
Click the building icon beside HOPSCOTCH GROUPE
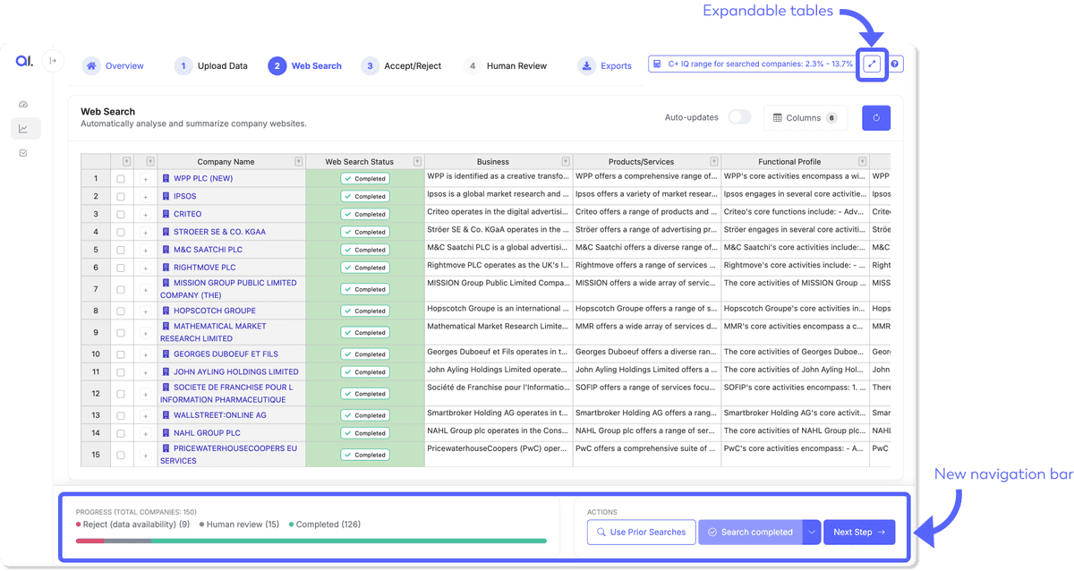[166, 311]
